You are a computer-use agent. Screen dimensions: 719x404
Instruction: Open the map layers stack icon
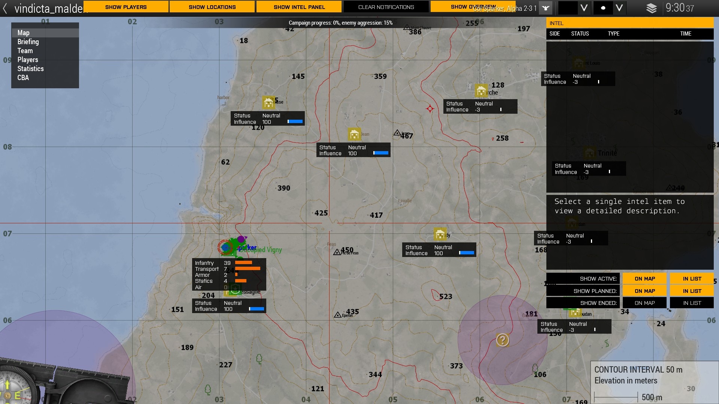click(651, 8)
